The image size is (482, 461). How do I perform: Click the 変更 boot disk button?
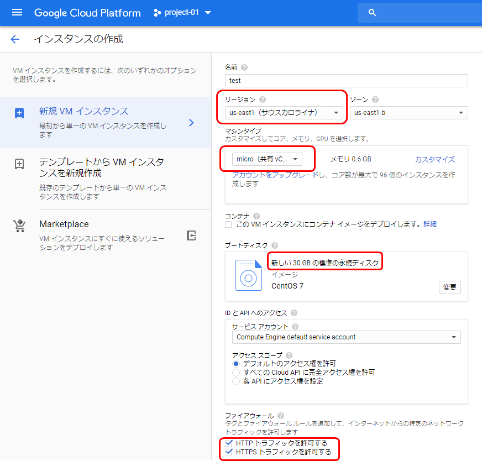point(450,287)
